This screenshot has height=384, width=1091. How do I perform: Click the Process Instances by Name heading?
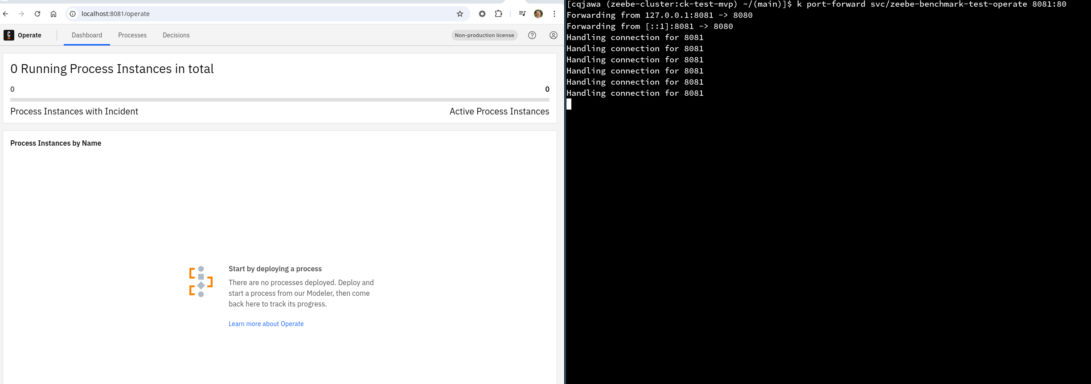[x=56, y=143]
